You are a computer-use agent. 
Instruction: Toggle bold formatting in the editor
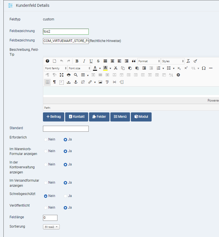coord(77,61)
